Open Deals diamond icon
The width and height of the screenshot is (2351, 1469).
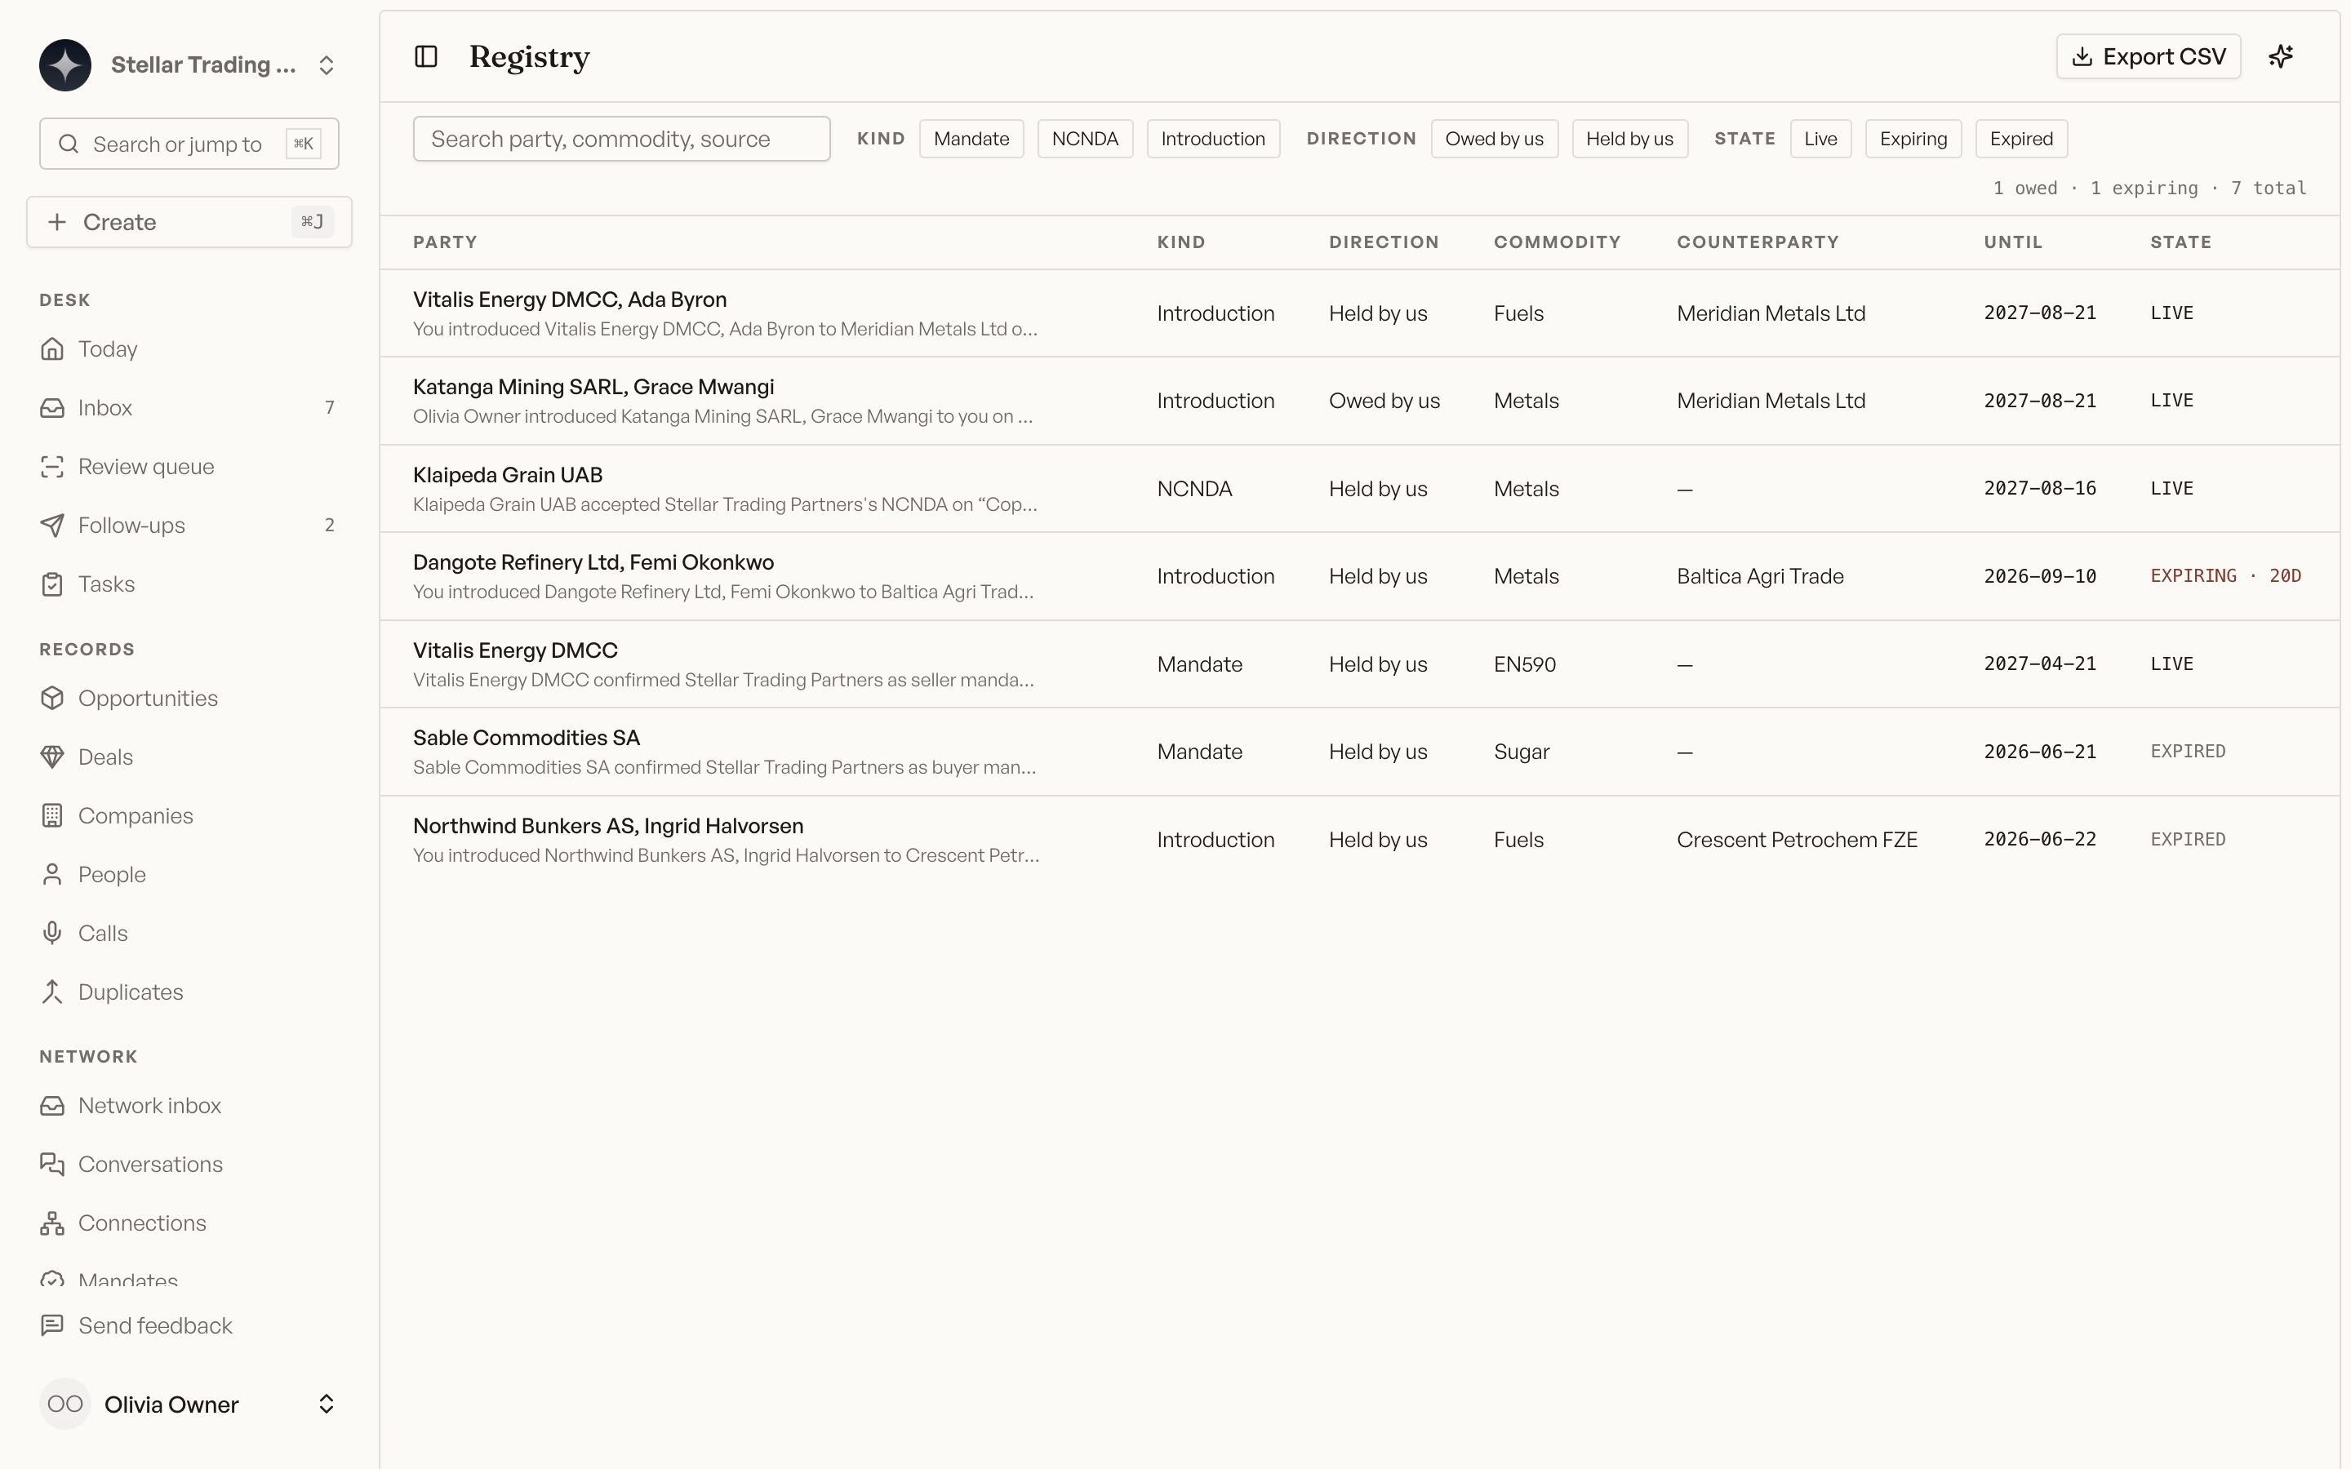52,757
